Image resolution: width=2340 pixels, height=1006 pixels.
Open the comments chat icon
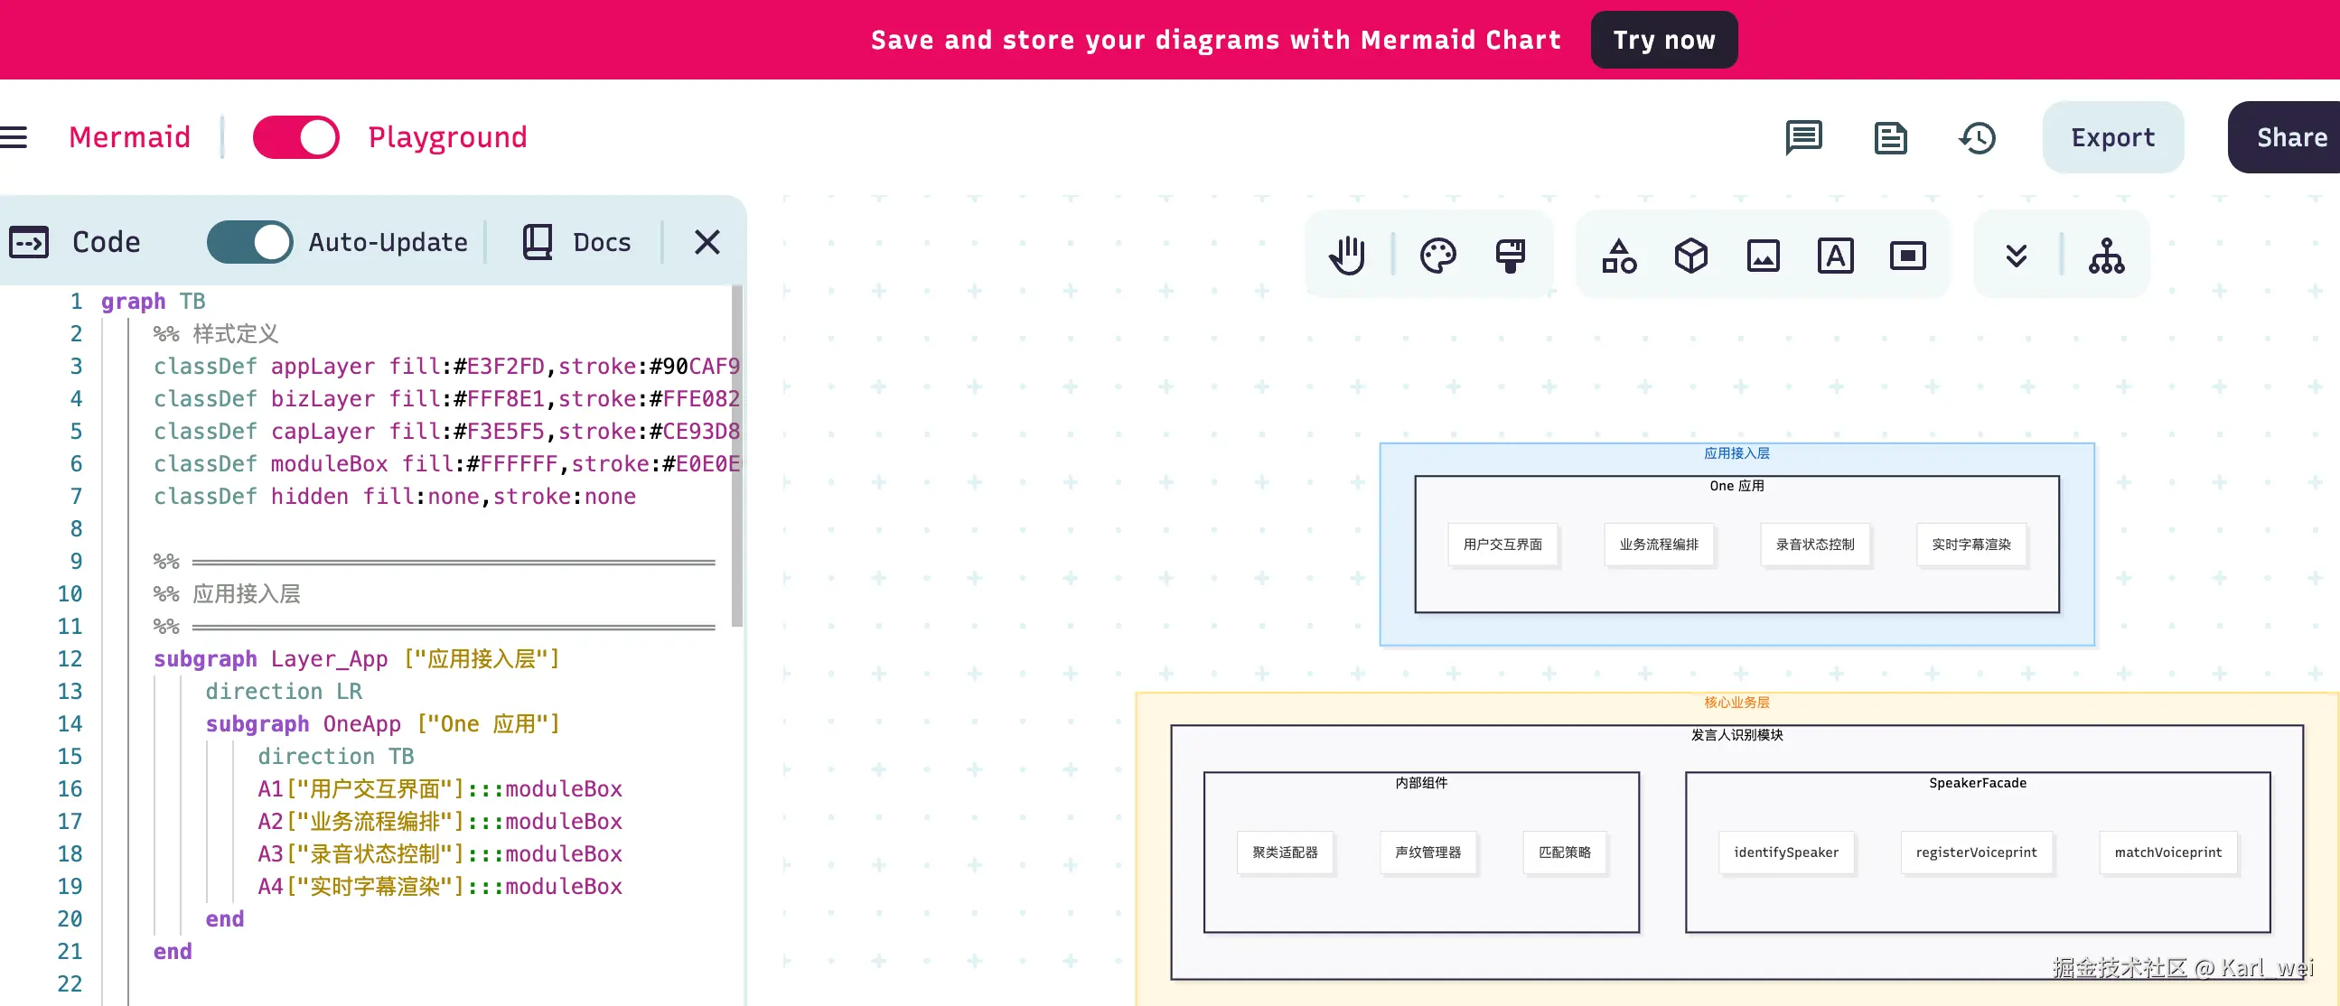1803,138
